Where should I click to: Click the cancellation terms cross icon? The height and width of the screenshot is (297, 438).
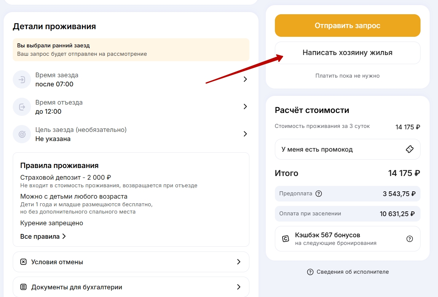pyautogui.click(x=23, y=262)
